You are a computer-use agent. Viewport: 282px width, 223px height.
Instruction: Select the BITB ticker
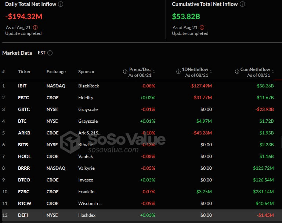(x=23, y=145)
